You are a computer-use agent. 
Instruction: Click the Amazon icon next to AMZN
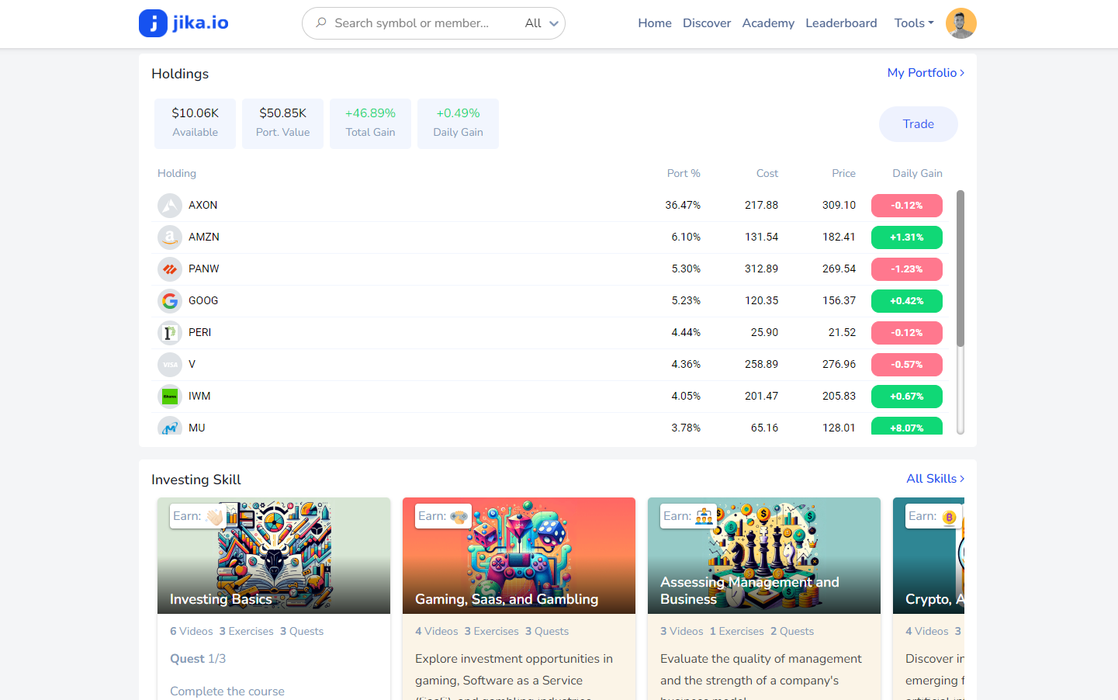pyautogui.click(x=170, y=237)
